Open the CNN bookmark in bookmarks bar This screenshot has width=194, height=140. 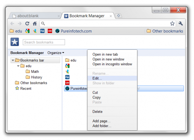coord(50,31)
